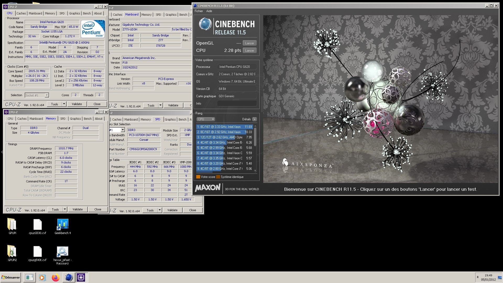Select Graphics tab in CPU-Z Memory window

75,119
